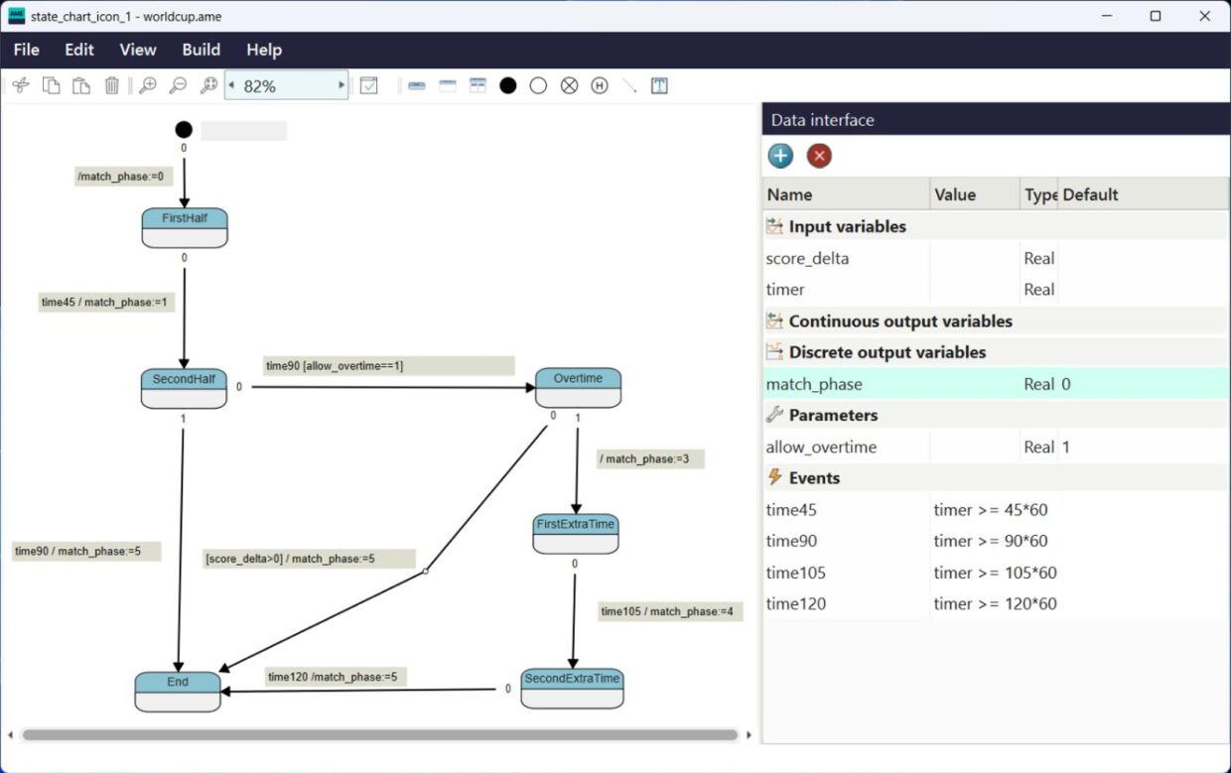The image size is (1231, 773).
Task: Select the match_phase output variable row
Action: (996, 384)
